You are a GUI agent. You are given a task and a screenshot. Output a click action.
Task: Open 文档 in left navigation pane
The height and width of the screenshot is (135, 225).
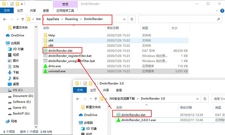[x=16, y=67]
